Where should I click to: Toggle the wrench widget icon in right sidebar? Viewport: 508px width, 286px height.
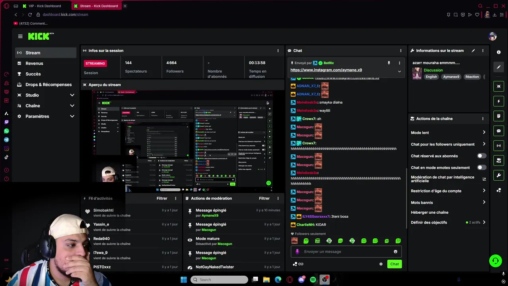[499, 176]
